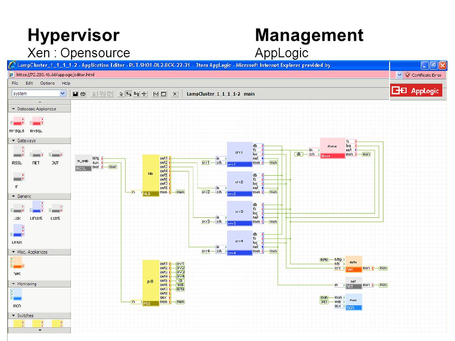Screen dimensions: 455x341
Task: Click the net NET block on the canvas
Action: [x=354, y=283]
